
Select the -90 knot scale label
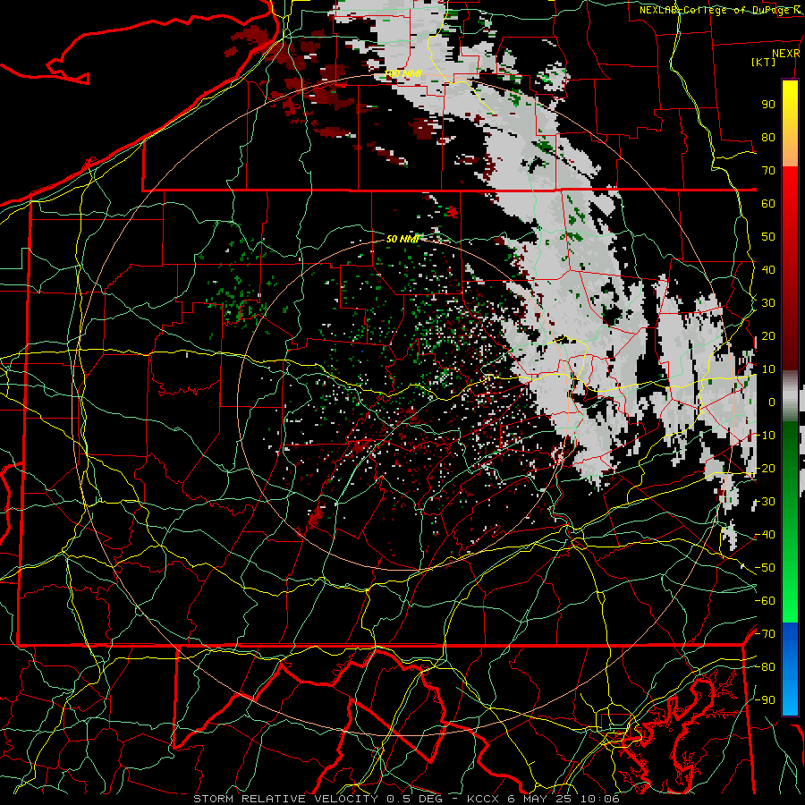[765, 699]
